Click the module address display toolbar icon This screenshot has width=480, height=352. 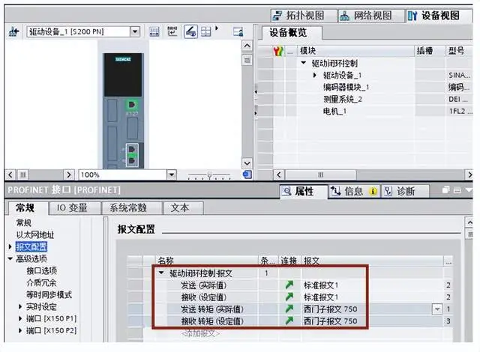154,31
